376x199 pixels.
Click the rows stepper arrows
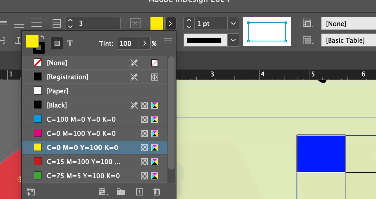[71, 23]
